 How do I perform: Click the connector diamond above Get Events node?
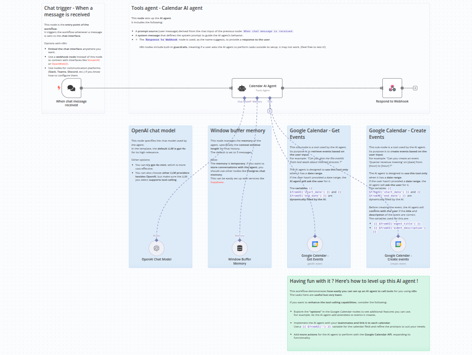click(x=315, y=236)
